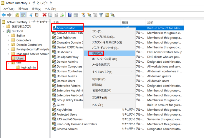Open Help with the blue question icon

click(70, 15)
